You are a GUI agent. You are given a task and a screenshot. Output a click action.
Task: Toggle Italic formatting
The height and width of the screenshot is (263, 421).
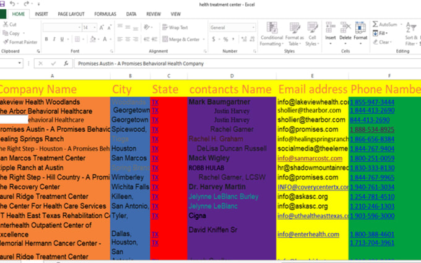click(54, 39)
